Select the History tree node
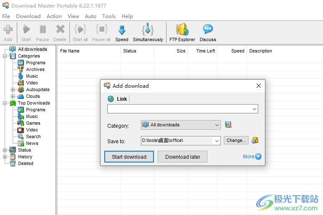Image resolution: width=323 pixels, height=215 pixels. pyautogui.click(x=25, y=157)
